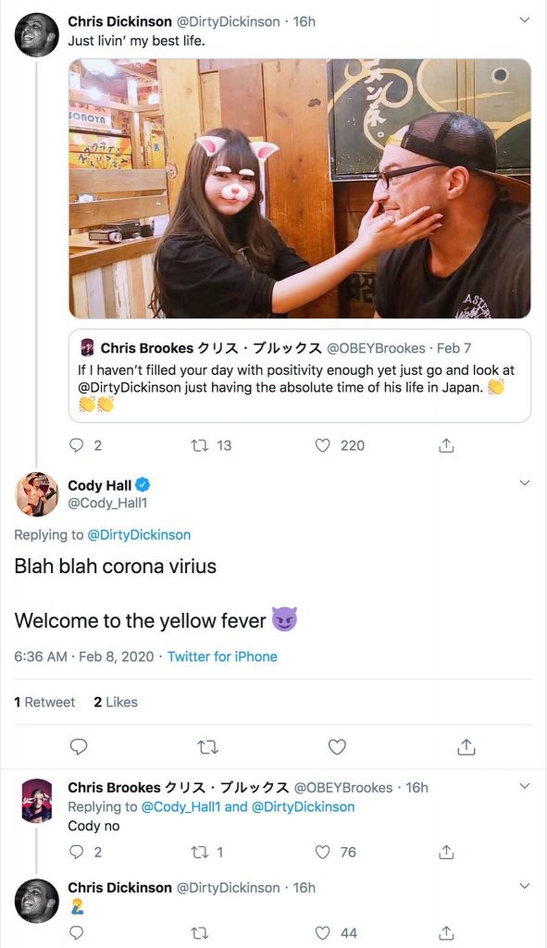View the 1 Retweet list
Image resolution: width=547 pixels, height=948 pixels.
click(x=44, y=702)
